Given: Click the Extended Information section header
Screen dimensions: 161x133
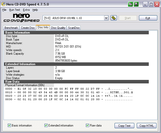Looking at the screenshot, I should coord(76,64).
